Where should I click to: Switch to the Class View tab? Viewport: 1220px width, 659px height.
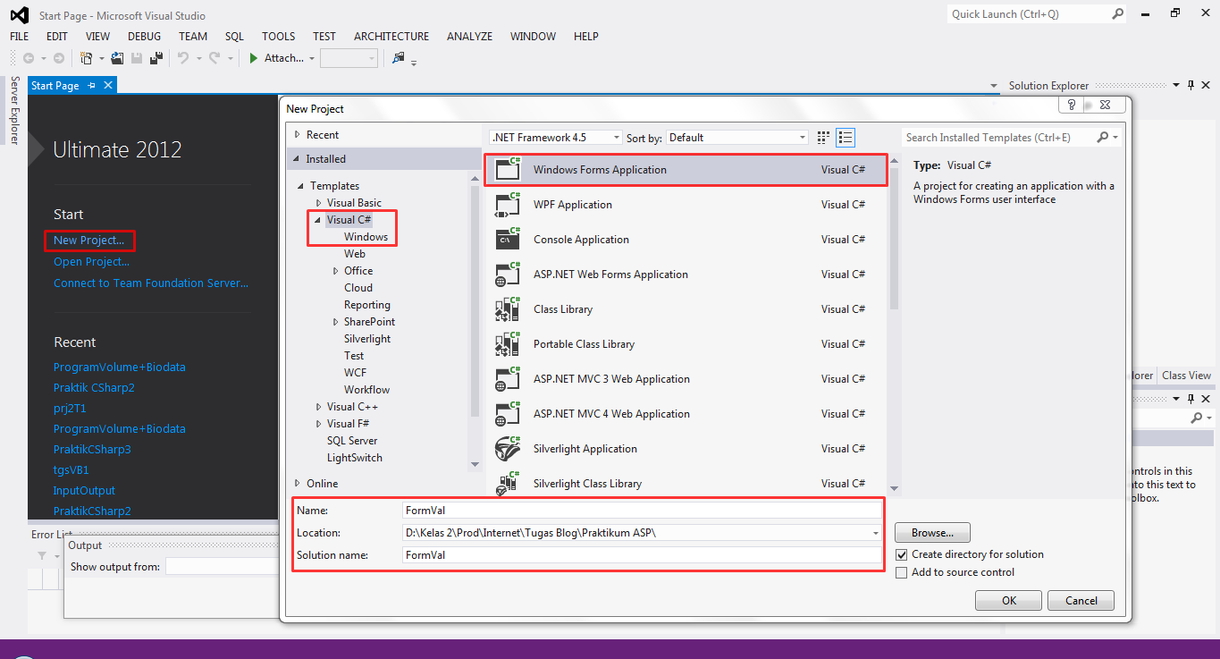click(x=1186, y=376)
